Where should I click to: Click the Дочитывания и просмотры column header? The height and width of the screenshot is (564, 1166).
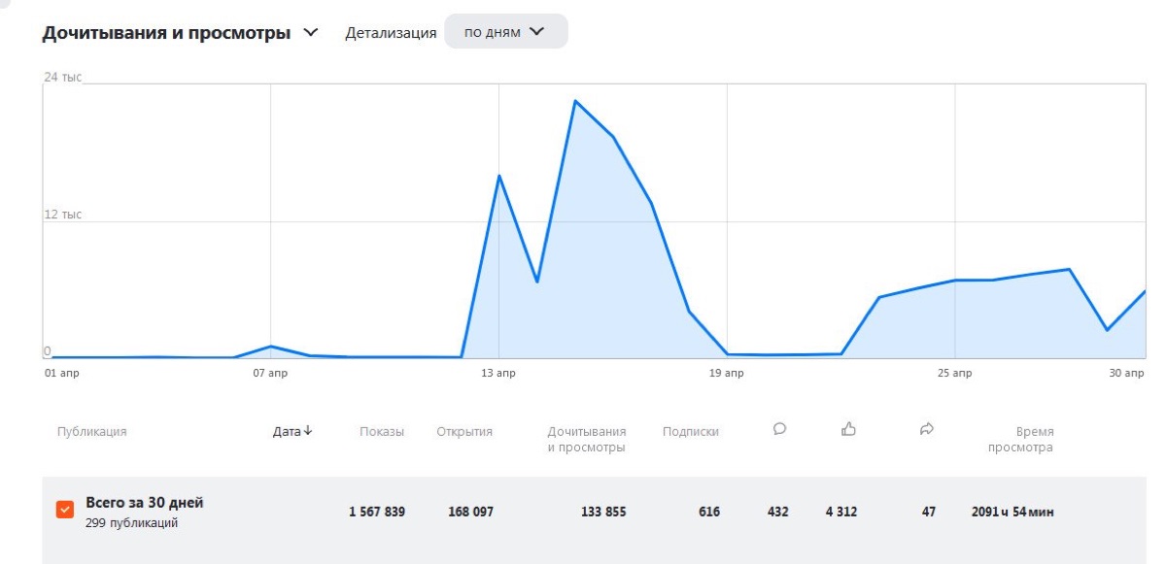587,439
